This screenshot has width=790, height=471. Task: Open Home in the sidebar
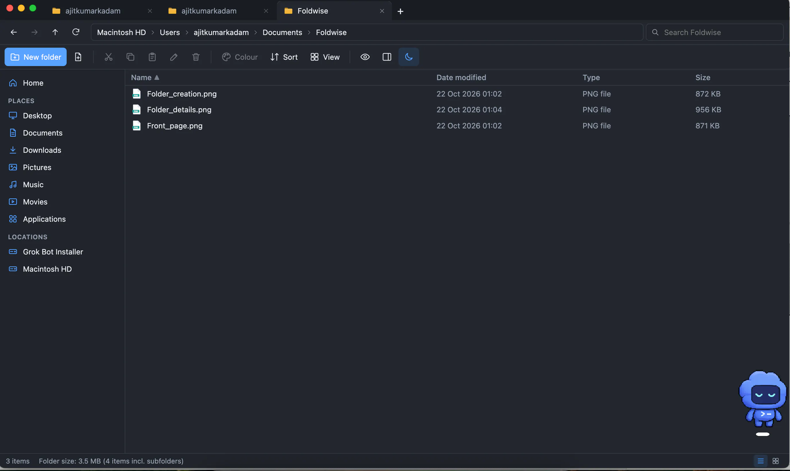(62, 83)
